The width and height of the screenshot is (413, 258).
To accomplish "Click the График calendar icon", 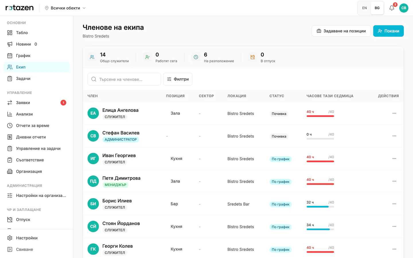I will click(10, 56).
